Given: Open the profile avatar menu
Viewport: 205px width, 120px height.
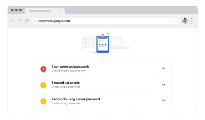Looking at the screenshot, I should click(185, 21).
